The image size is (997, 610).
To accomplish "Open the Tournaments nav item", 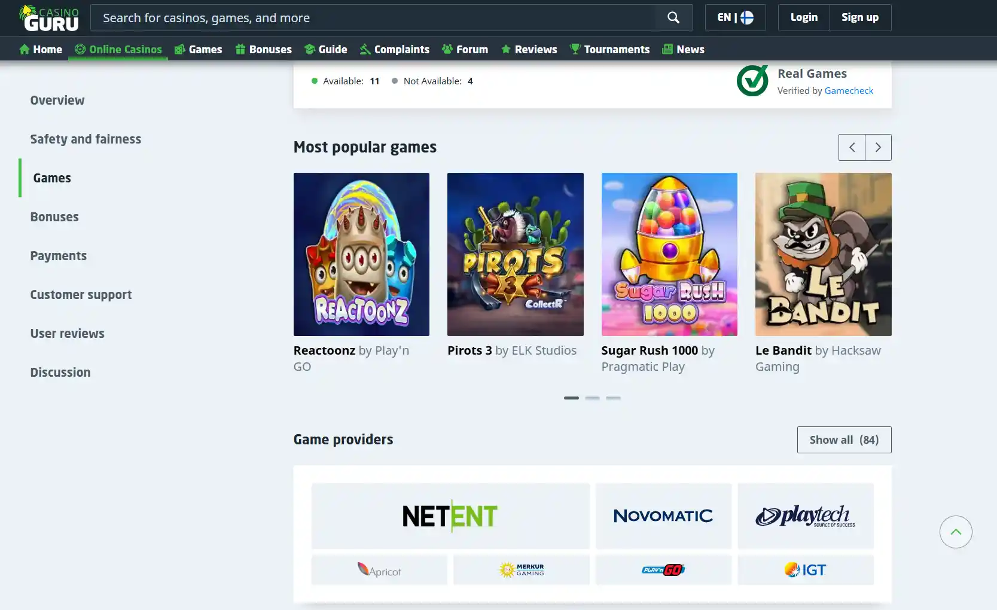I will (609, 49).
